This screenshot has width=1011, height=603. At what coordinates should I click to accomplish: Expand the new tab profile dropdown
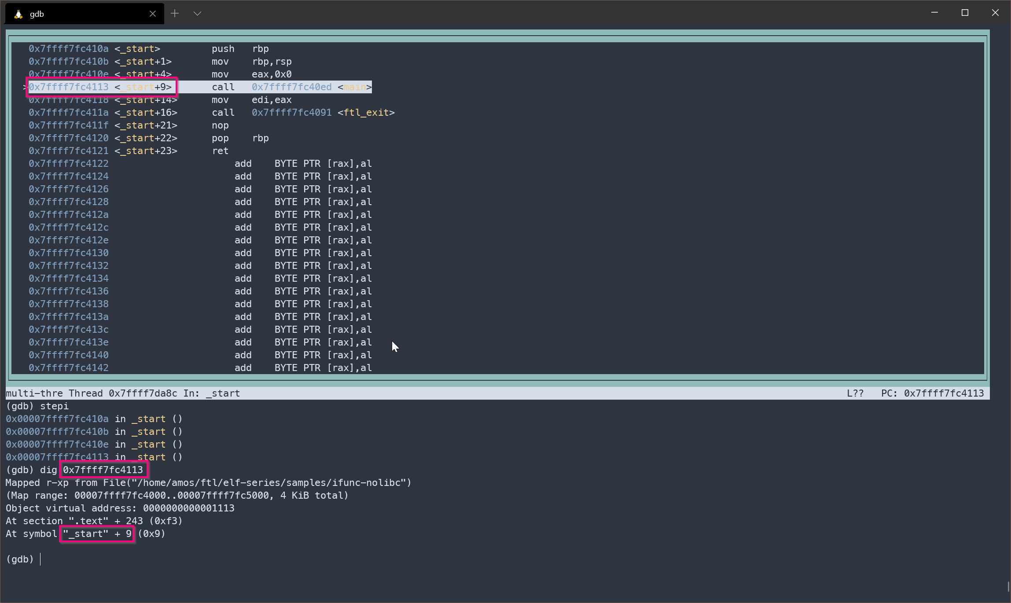[197, 14]
